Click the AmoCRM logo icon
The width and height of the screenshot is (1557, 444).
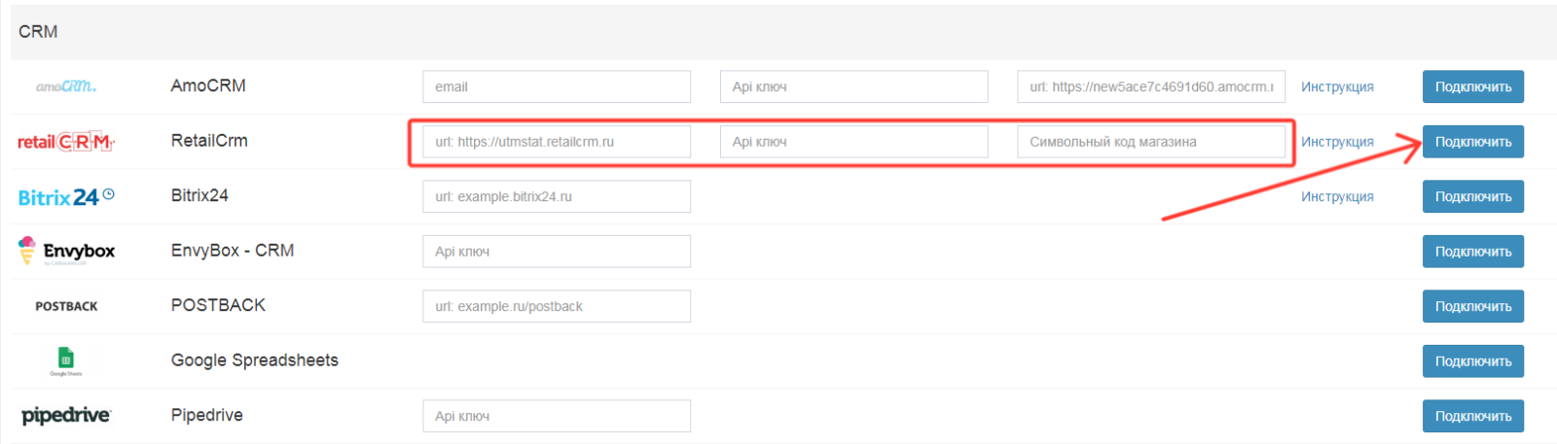tap(66, 86)
